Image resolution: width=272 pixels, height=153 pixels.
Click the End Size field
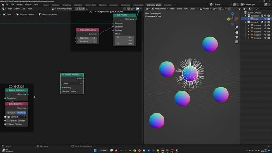click(x=87, y=42)
